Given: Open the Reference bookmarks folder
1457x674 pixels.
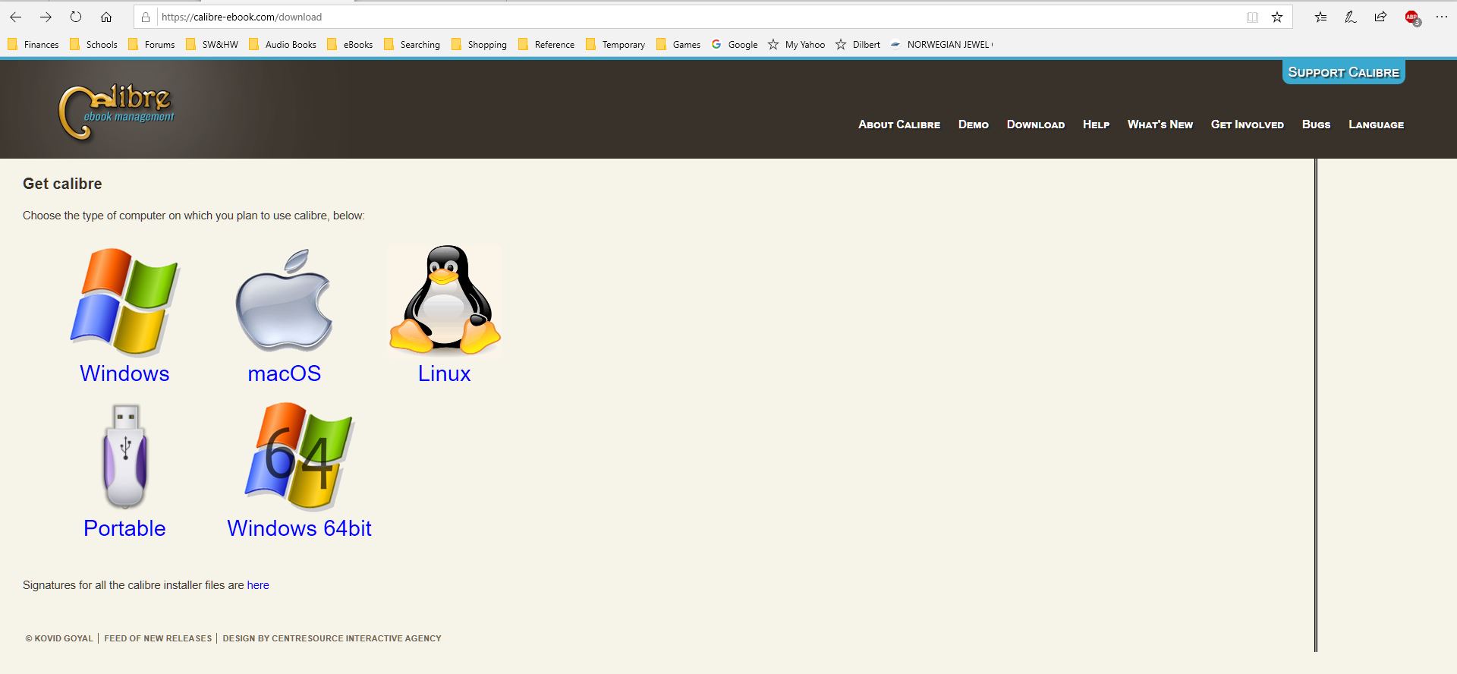Looking at the screenshot, I should [x=546, y=45].
